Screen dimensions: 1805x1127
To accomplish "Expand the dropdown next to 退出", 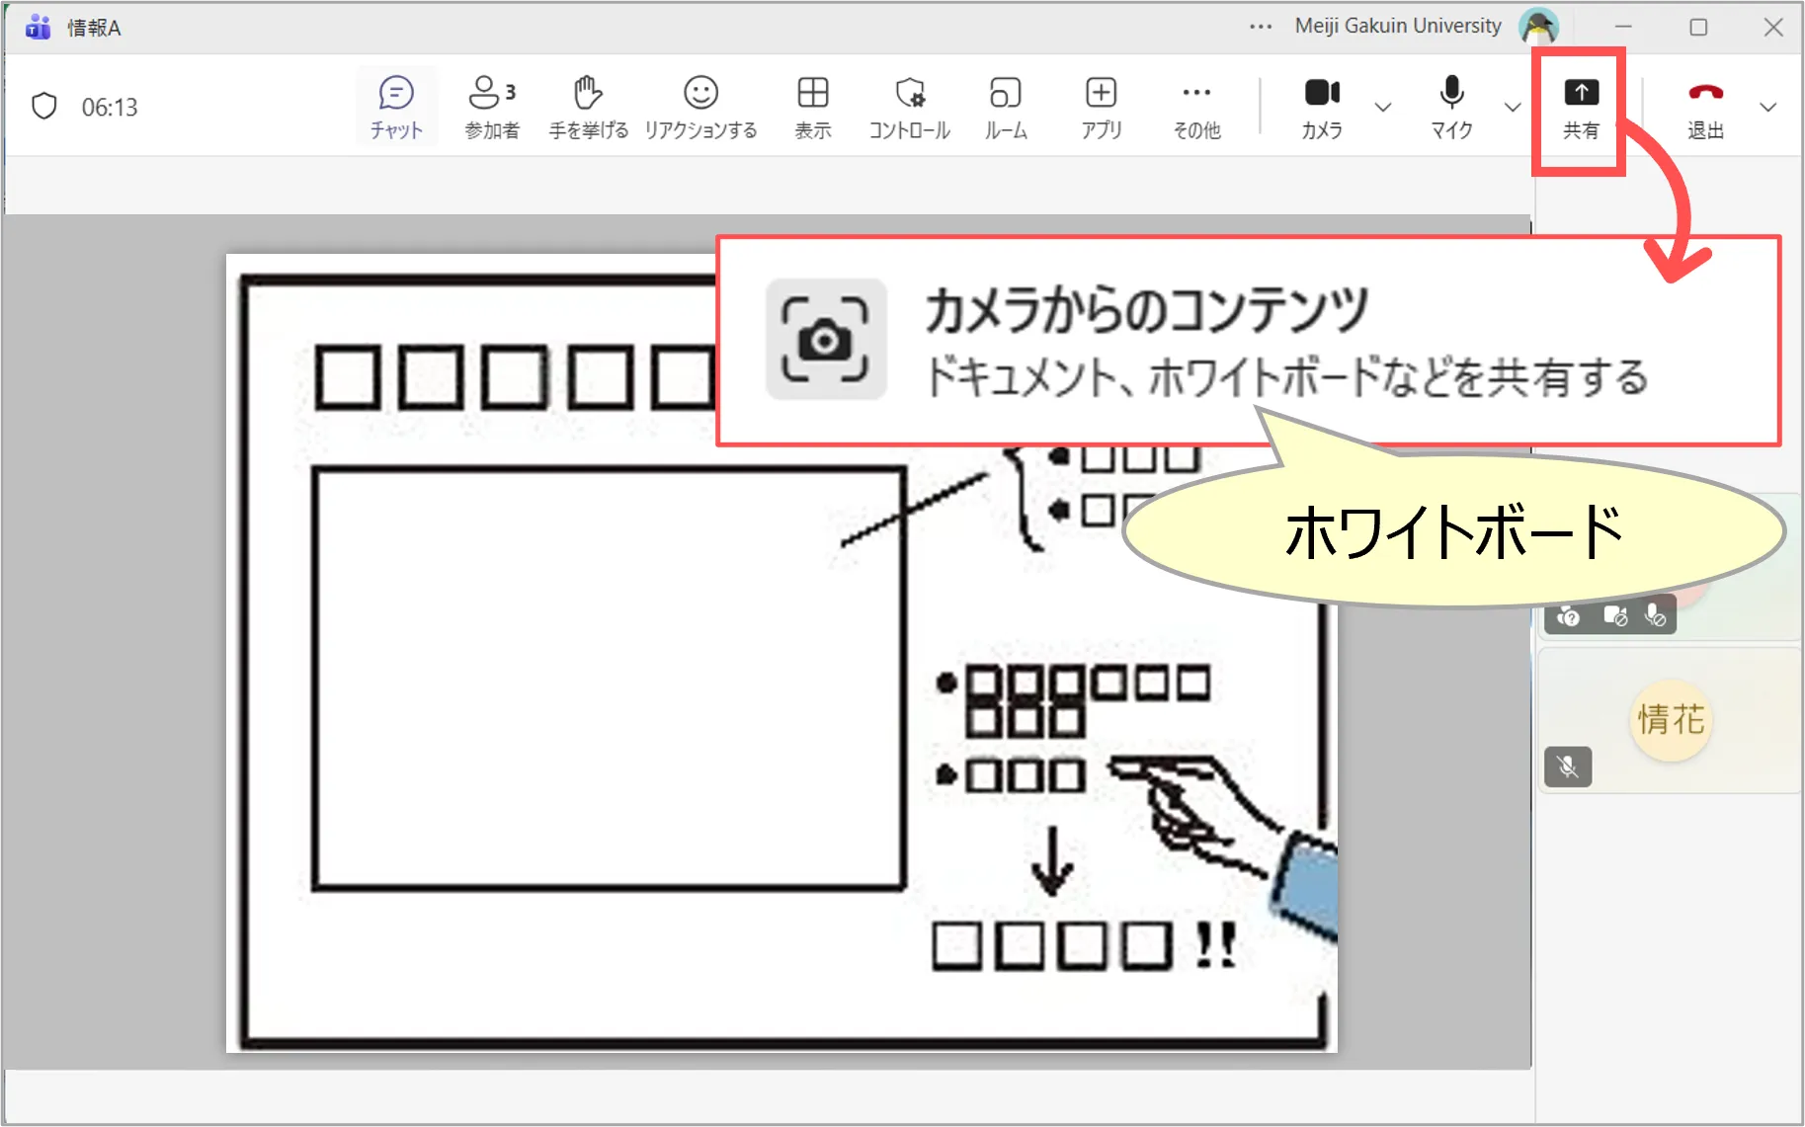I will [1768, 107].
